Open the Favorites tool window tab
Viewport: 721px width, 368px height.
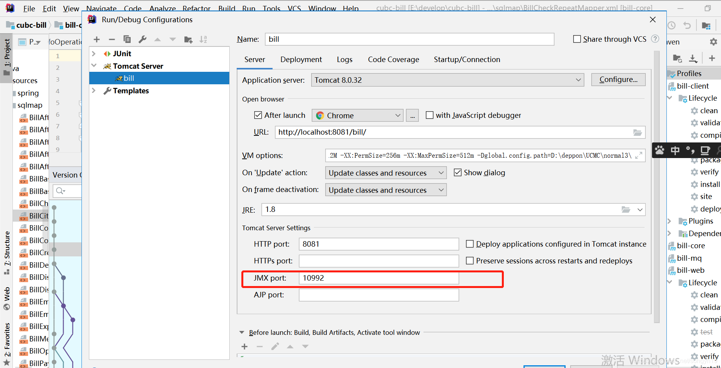point(7,343)
